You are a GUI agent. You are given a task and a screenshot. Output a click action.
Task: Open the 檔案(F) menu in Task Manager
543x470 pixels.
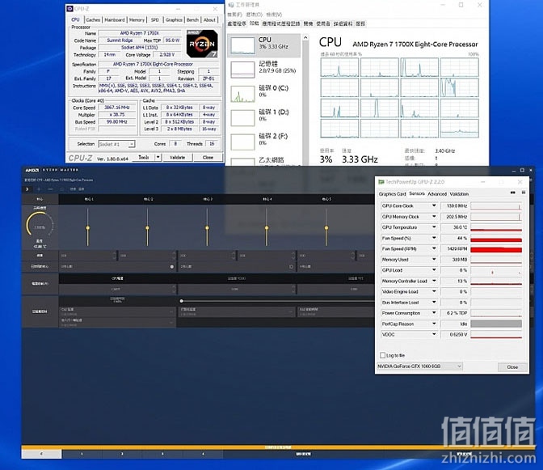pos(234,15)
